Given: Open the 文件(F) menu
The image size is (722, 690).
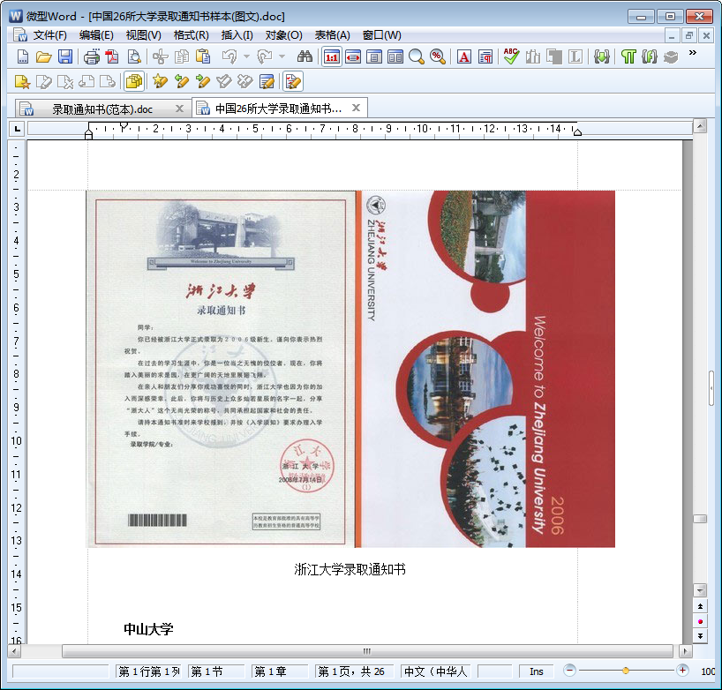Looking at the screenshot, I should (49, 35).
